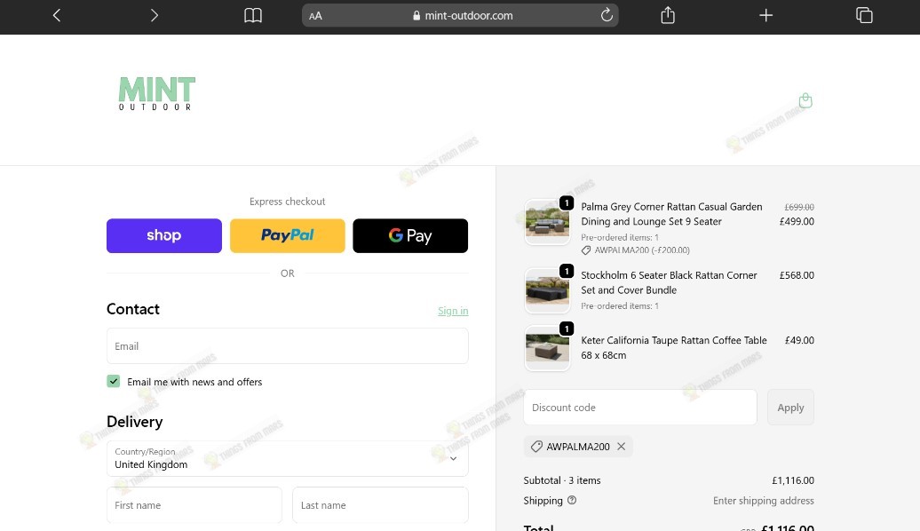Add a new tab with the plus icon
Viewport: 920px width, 531px height.
[x=765, y=15]
